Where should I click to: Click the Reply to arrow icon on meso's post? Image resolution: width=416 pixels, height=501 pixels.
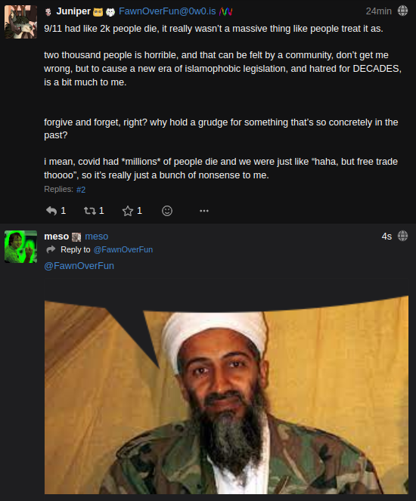coord(51,249)
